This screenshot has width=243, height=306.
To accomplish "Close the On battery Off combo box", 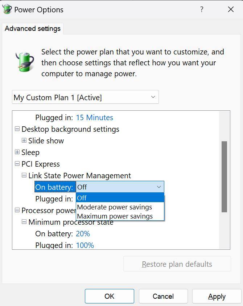I will pyautogui.click(x=158, y=187).
